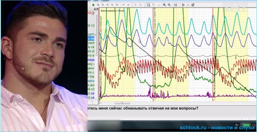The image size is (257, 132).
Task: Click the text cursor toolbar icon
Action: 153,5
